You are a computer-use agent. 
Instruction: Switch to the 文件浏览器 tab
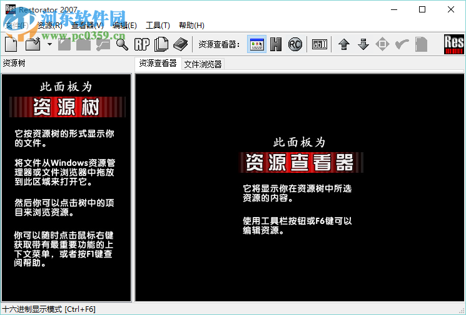tap(203, 64)
